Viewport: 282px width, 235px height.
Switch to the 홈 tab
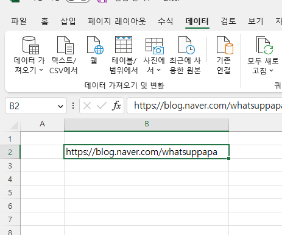pos(44,21)
